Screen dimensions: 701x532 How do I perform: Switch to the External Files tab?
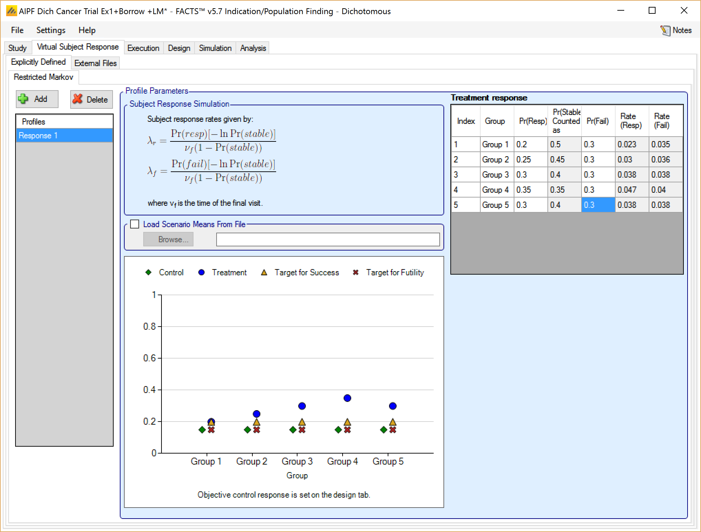[95, 63]
